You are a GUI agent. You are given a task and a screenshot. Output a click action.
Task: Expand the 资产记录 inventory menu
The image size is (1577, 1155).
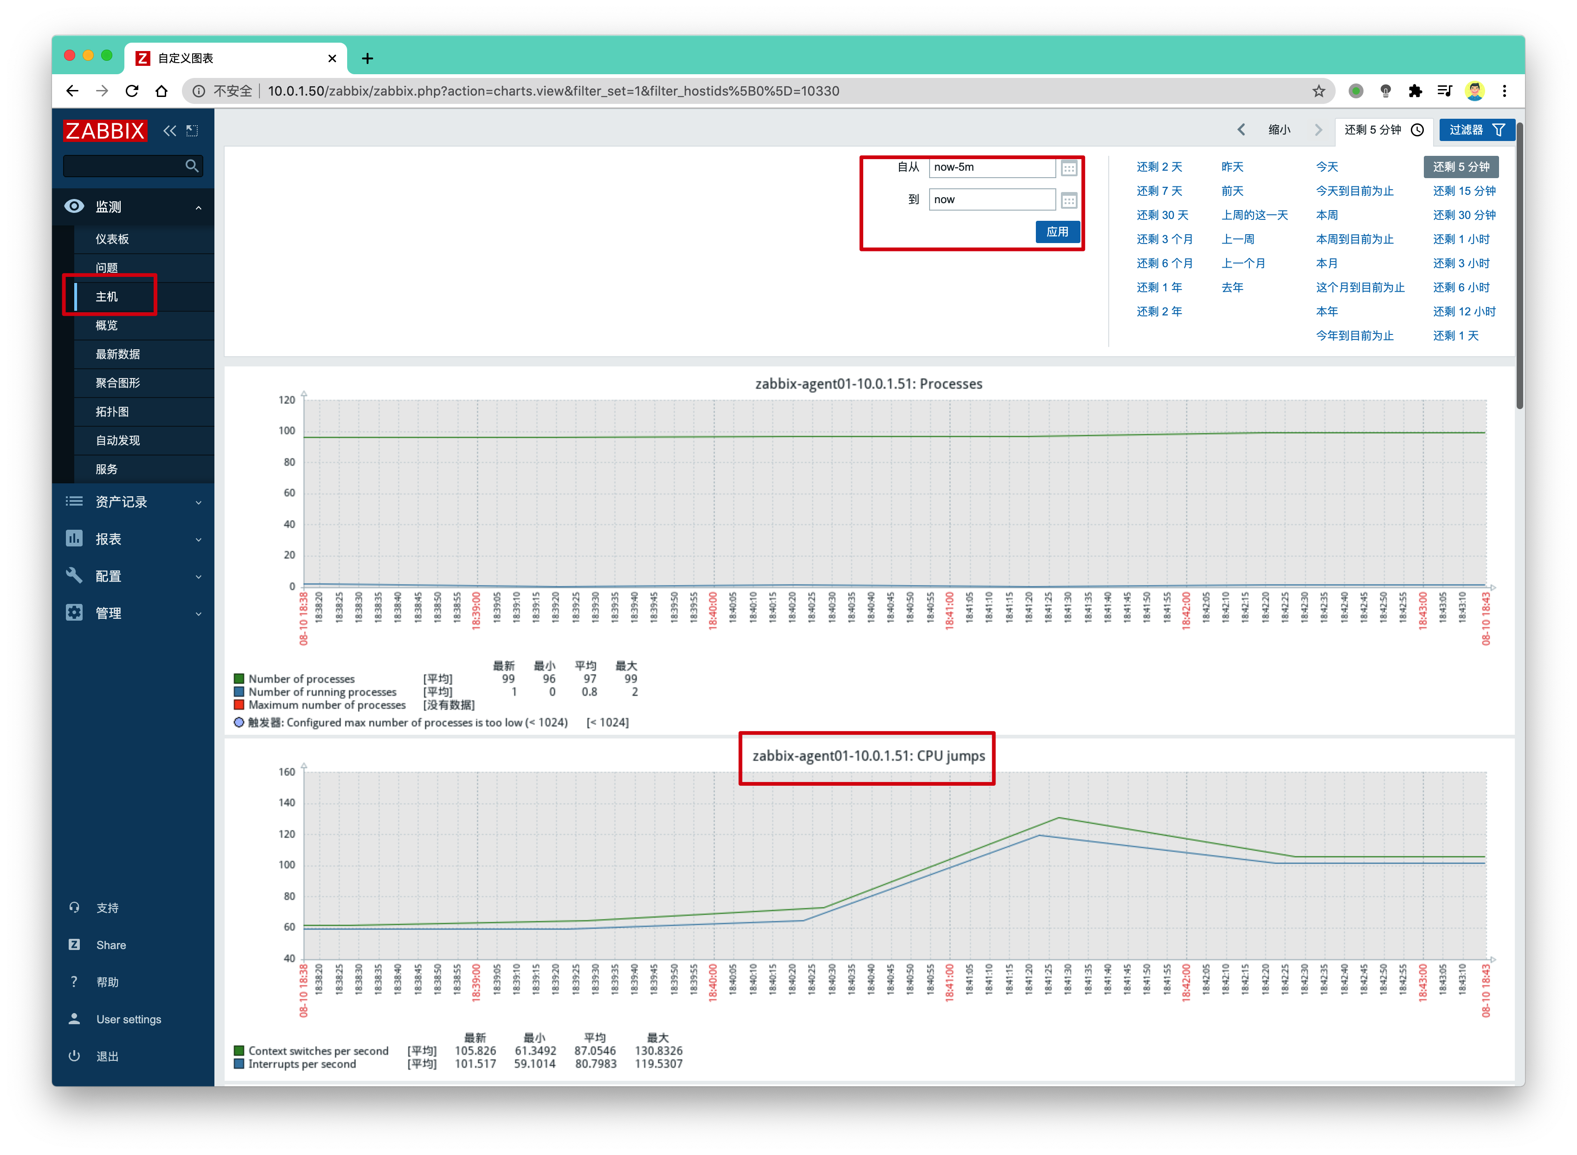pos(133,502)
